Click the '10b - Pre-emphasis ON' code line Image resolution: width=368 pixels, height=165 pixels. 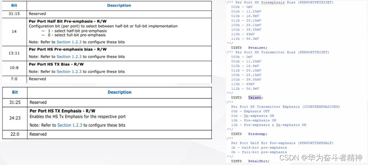[x=254, y=120]
